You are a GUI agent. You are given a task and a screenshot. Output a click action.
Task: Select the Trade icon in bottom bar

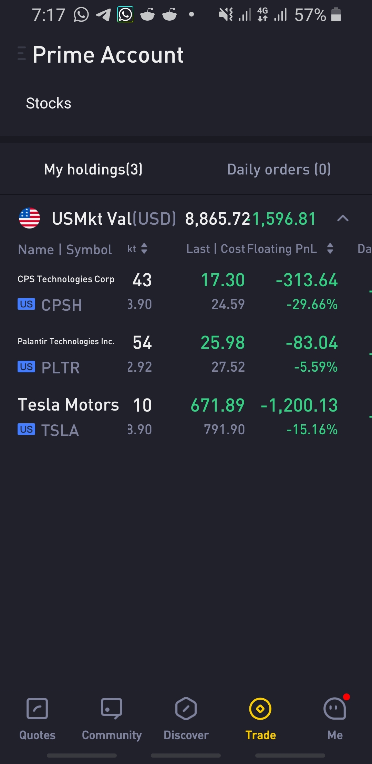coord(260,709)
